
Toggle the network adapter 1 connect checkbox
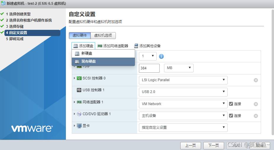[x=231, y=104]
